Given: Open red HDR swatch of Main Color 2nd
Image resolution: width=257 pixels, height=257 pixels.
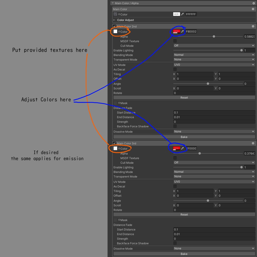Looking at the screenshot, I should pos(176,31).
